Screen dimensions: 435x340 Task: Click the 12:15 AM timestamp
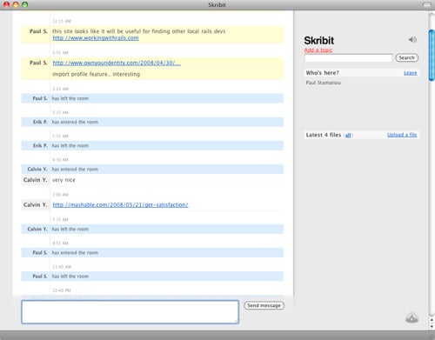click(x=62, y=21)
